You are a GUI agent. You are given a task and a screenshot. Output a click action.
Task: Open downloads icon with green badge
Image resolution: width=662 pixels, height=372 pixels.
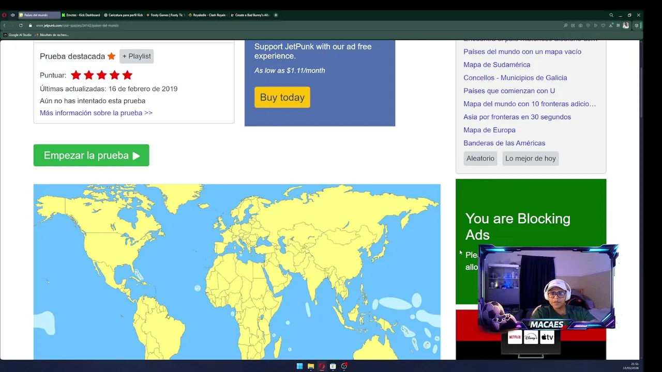click(x=611, y=25)
